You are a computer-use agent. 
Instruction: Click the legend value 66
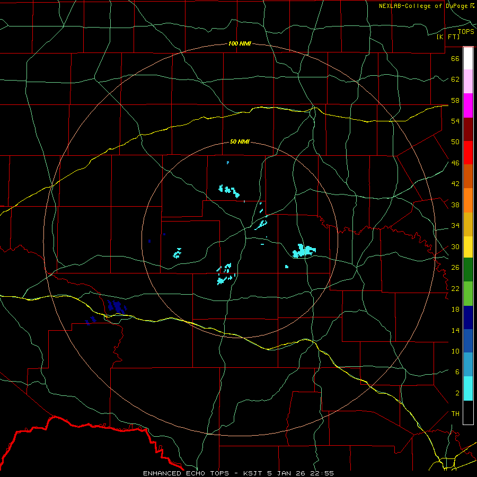[x=455, y=58]
